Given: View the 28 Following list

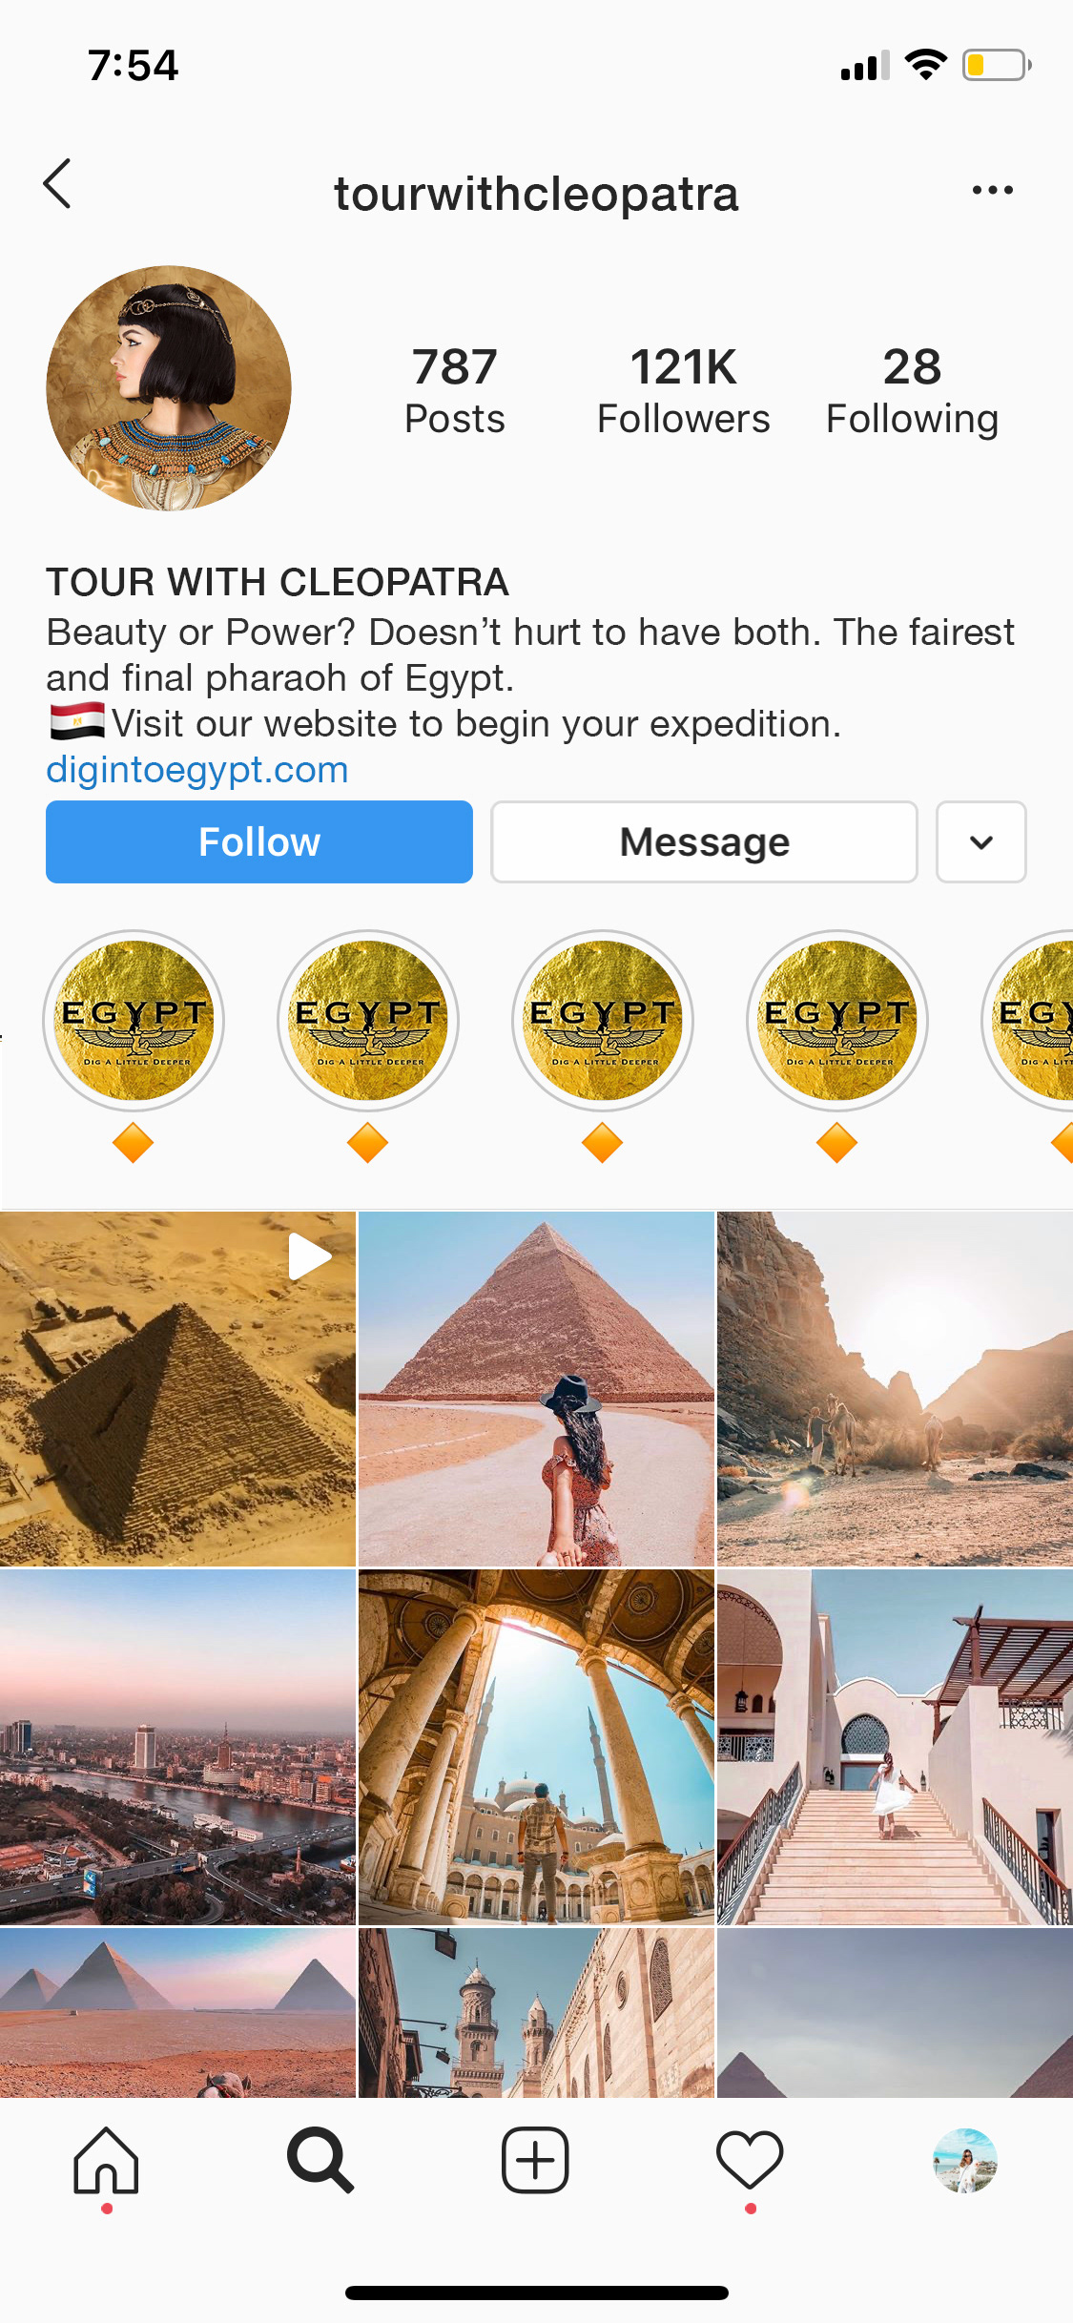Looking at the screenshot, I should point(912,391).
